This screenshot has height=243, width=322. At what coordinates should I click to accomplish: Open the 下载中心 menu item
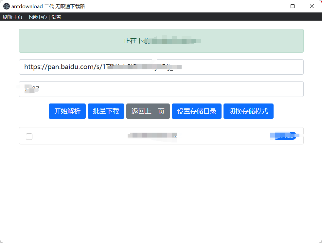click(x=37, y=17)
